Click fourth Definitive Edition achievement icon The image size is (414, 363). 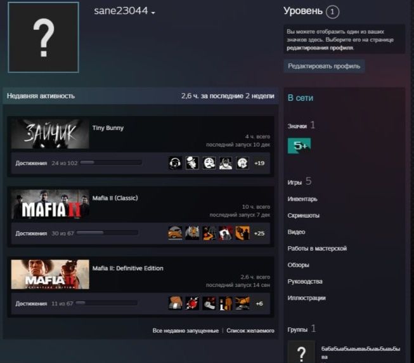pos(226,303)
